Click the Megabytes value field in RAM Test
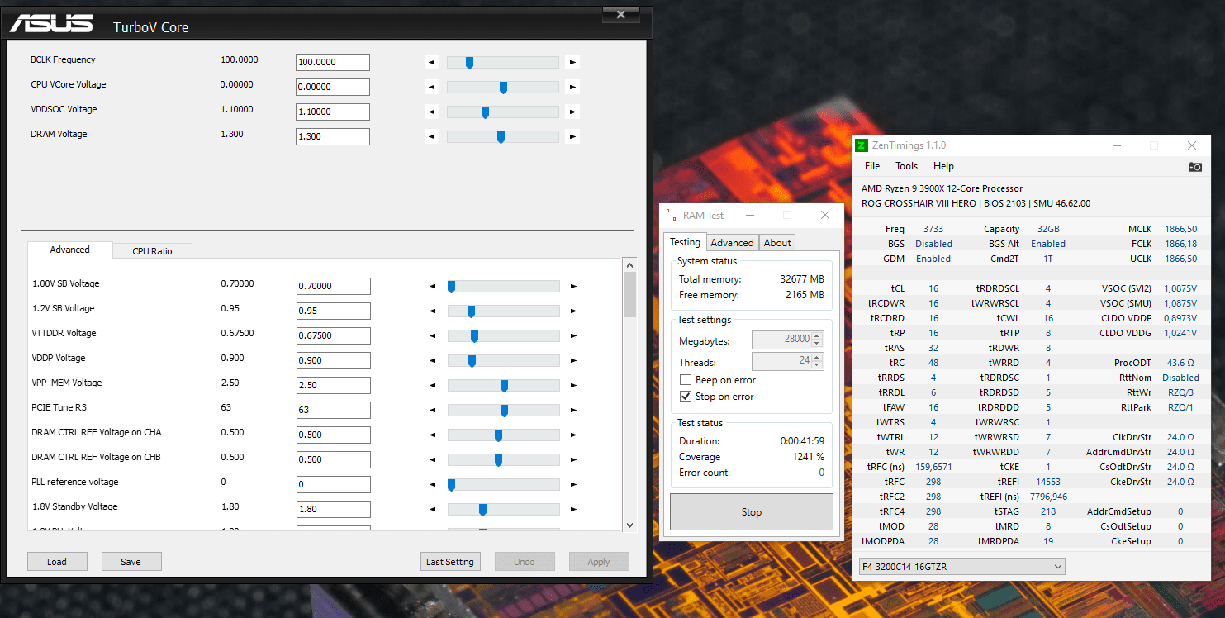1225x618 pixels. [781, 340]
